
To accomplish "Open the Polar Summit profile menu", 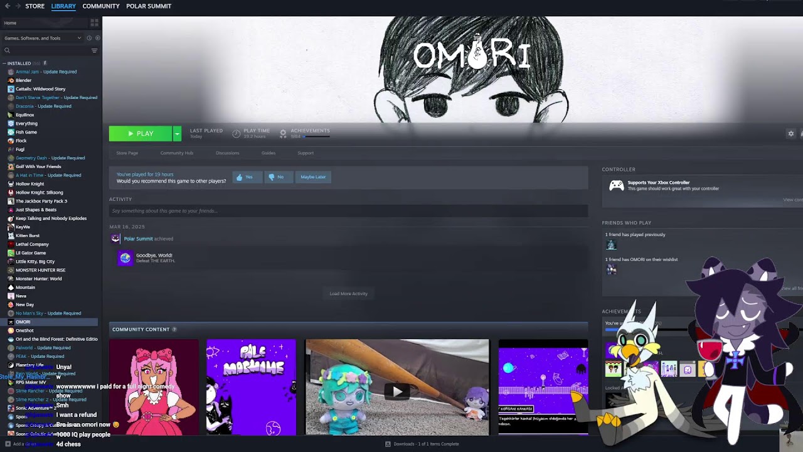I will pos(149,6).
